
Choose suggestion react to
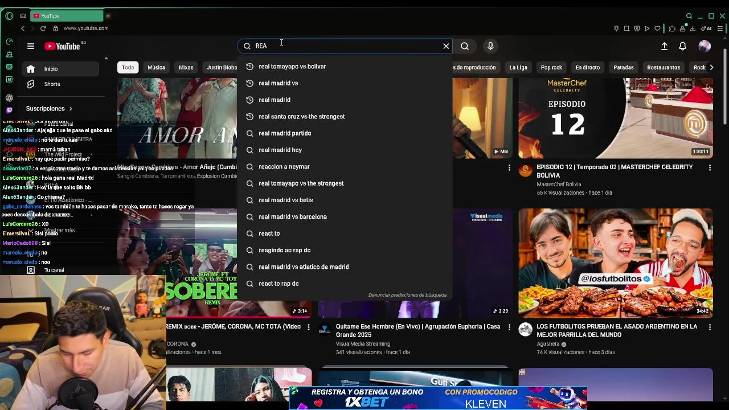(x=345, y=233)
